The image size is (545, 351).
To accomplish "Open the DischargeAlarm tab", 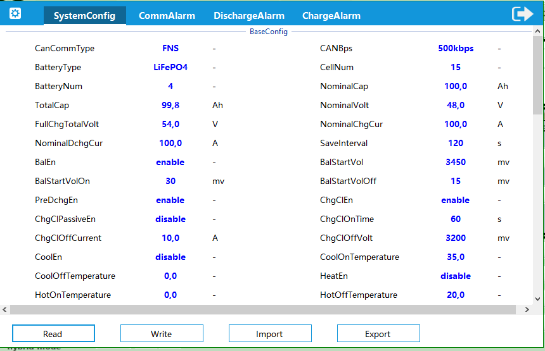I will 248,16.
